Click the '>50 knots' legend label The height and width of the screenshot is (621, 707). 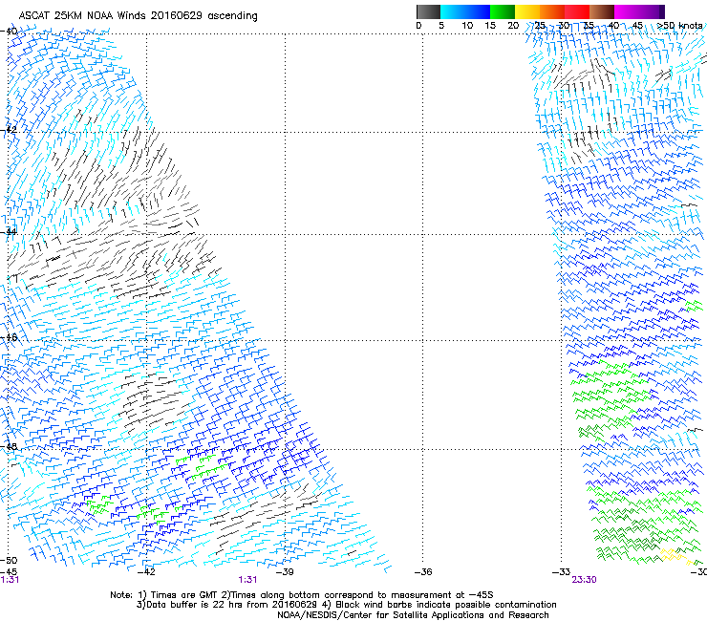click(x=679, y=25)
